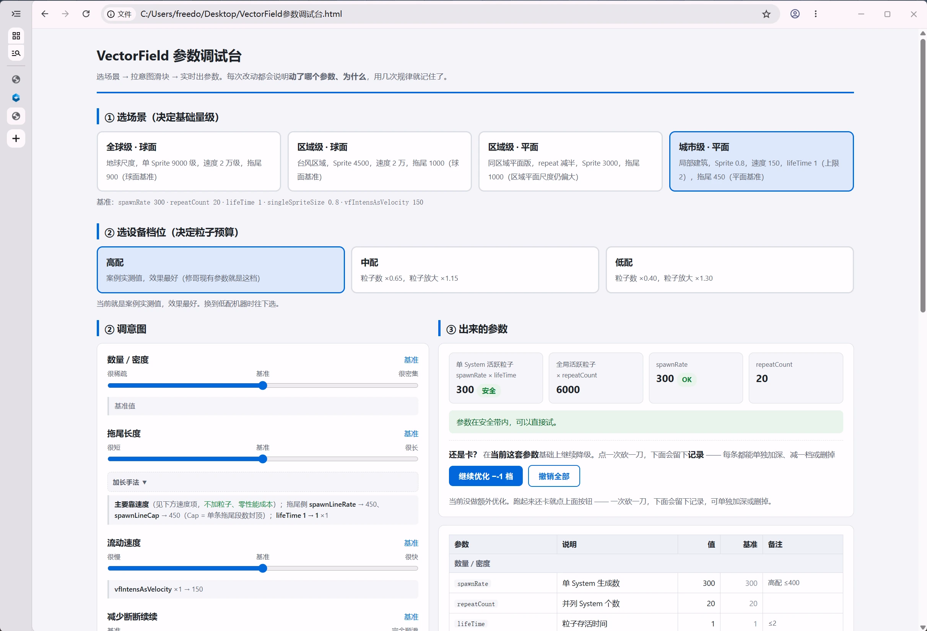Open the tab grid icon in sidebar
The image size is (927, 631).
[x=16, y=36]
